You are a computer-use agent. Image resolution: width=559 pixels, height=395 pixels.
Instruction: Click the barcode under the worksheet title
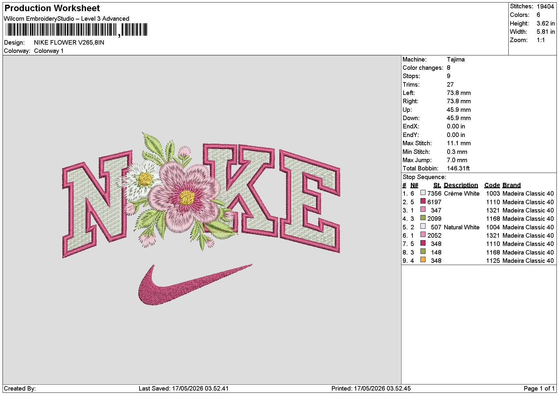(76, 30)
